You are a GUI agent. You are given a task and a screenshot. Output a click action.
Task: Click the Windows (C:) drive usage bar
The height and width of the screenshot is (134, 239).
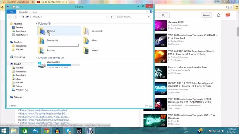pos(63,65)
